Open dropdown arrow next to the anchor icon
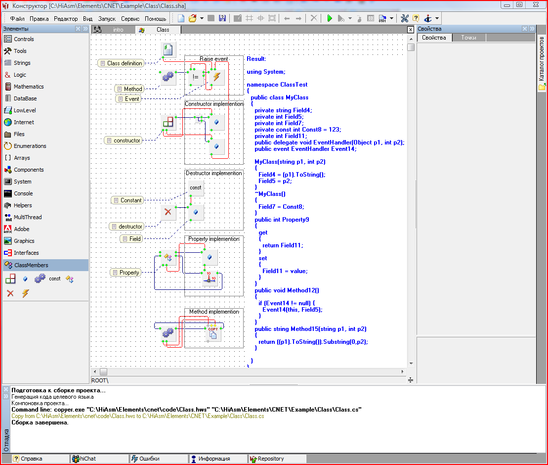548x465 pixels. tap(437, 18)
